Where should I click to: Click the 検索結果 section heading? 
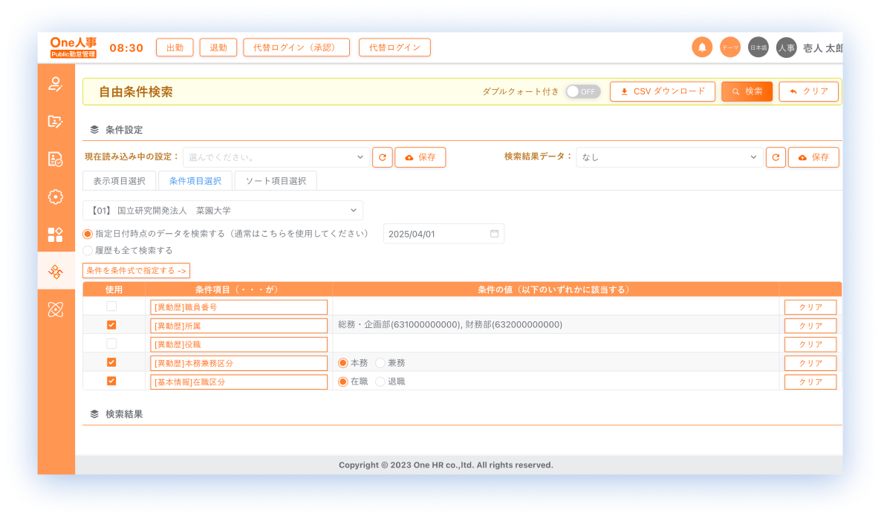pyautogui.click(x=123, y=414)
